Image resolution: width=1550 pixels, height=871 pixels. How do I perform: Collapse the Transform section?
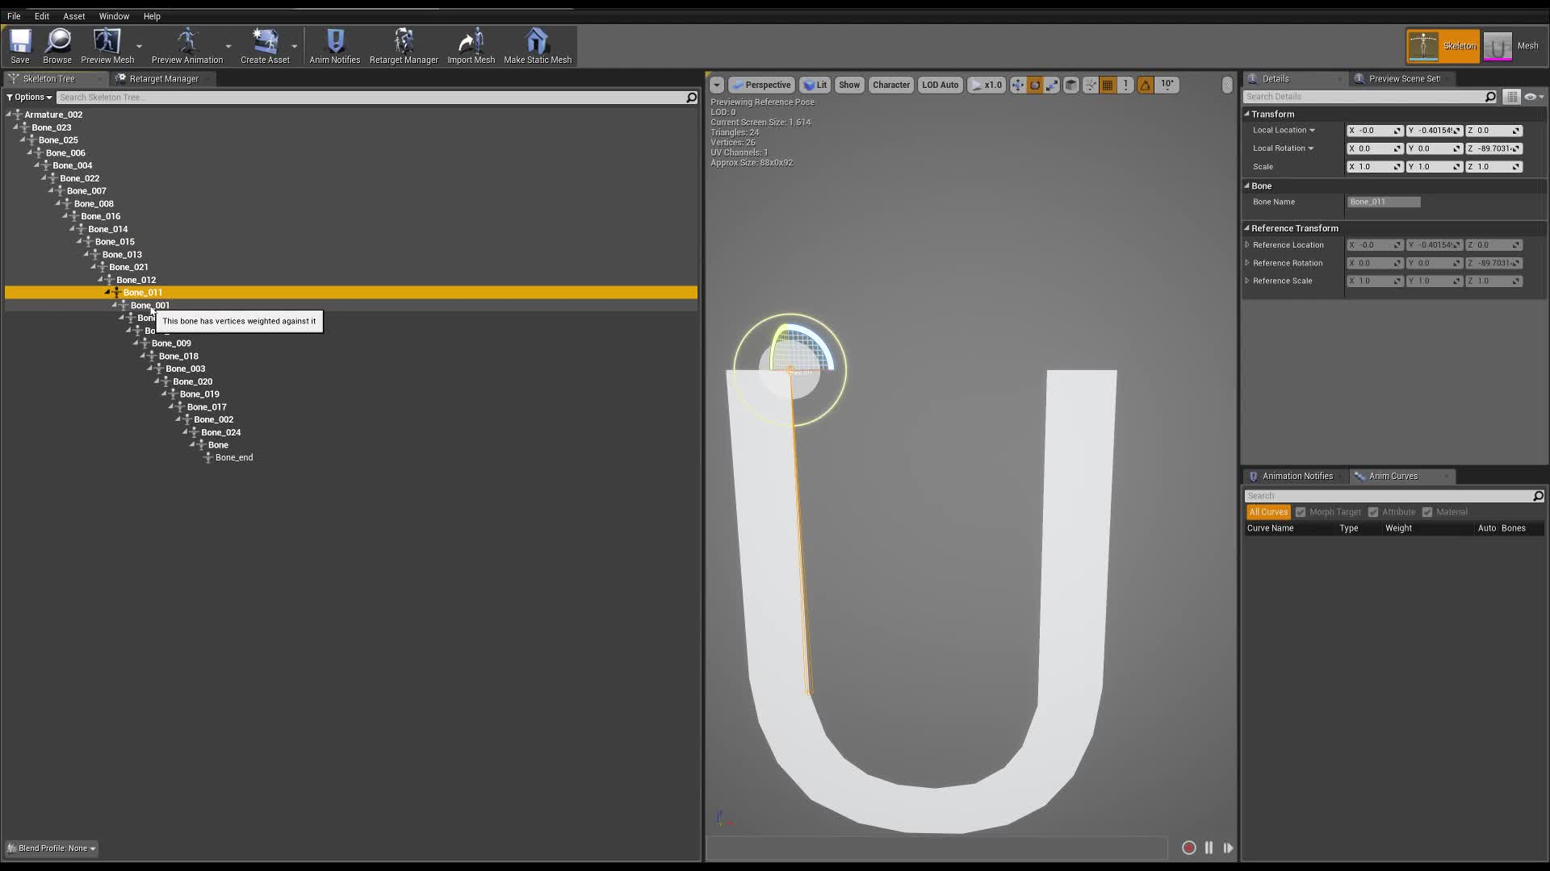point(1247,115)
